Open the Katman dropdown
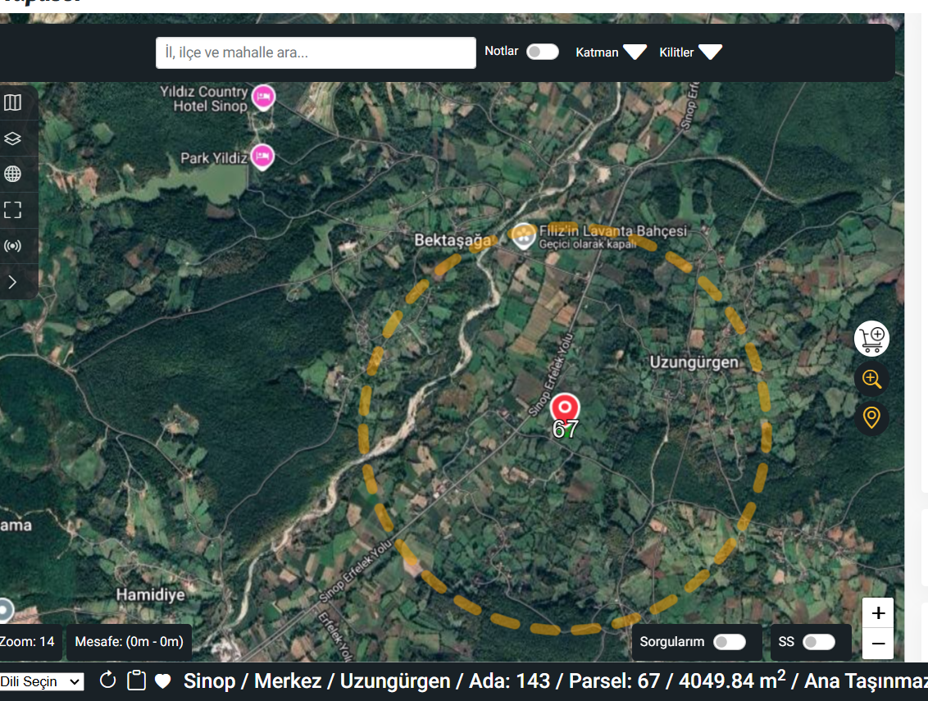The width and height of the screenshot is (928, 701). point(611,52)
